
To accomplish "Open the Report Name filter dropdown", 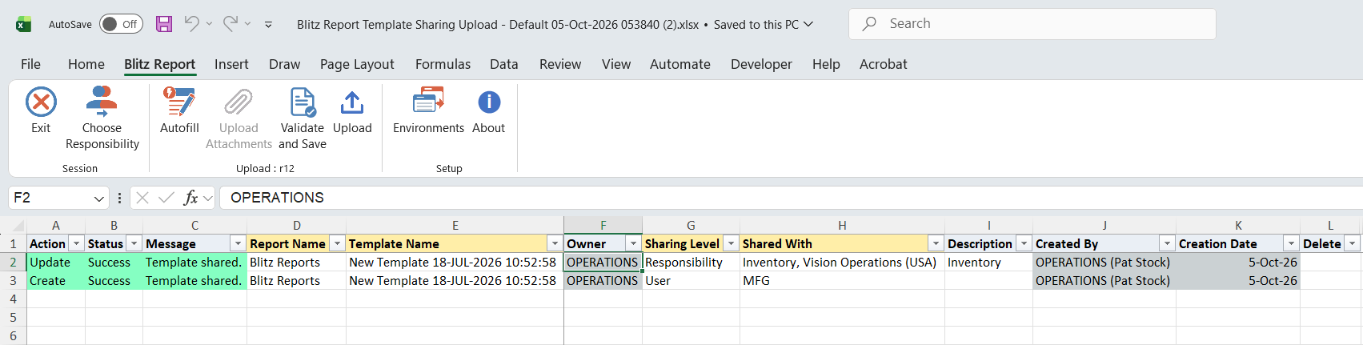I will coord(337,243).
